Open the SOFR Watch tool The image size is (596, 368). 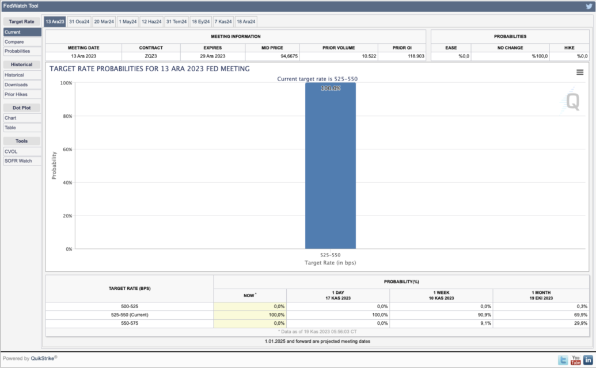22,161
